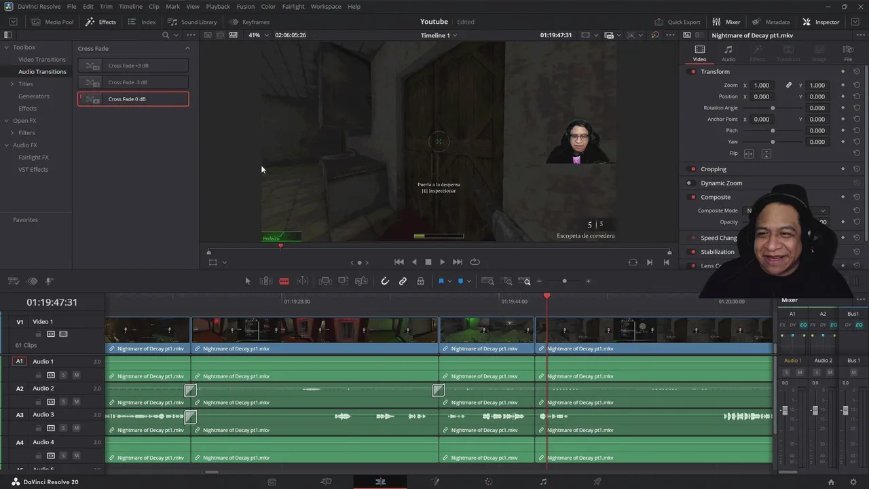Play in reverse
Screen dimensions: 869x489
click(414, 262)
